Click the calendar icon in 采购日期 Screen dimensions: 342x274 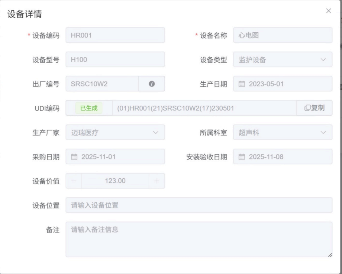pos(74,156)
